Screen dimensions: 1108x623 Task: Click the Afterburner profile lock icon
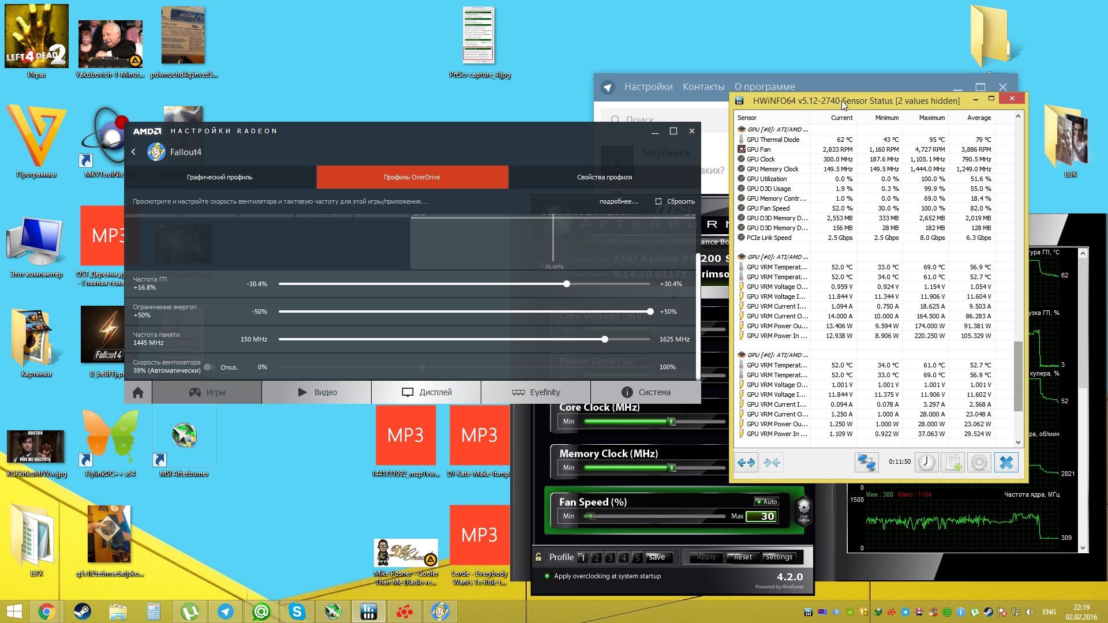538,557
